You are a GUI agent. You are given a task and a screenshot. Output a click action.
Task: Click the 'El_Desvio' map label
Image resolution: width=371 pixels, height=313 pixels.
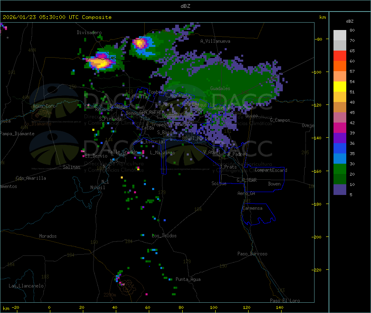(x=96, y=156)
